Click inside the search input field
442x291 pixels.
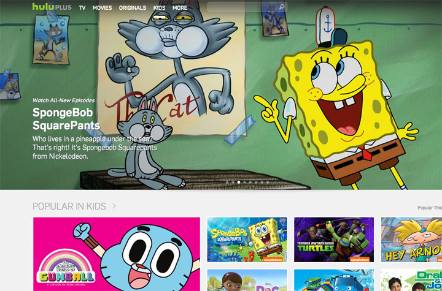(x=242, y=7)
